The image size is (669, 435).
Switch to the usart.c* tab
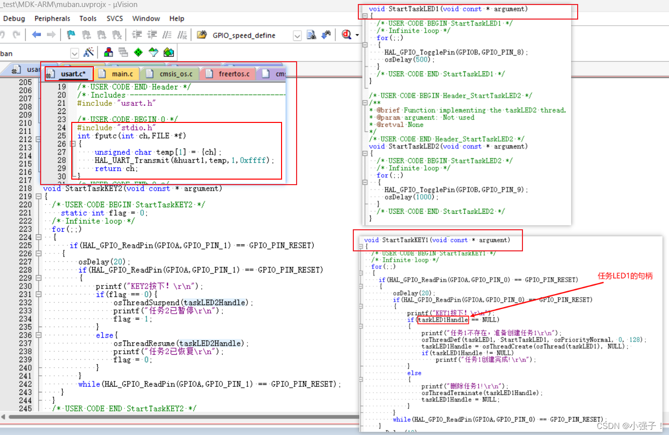point(69,74)
